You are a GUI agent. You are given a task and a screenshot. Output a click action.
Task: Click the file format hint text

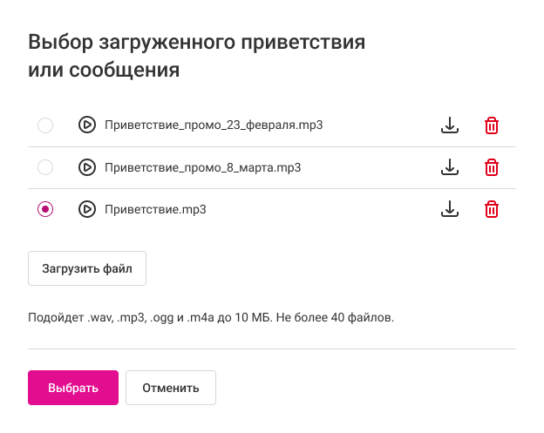pyautogui.click(x=211, y=317)
